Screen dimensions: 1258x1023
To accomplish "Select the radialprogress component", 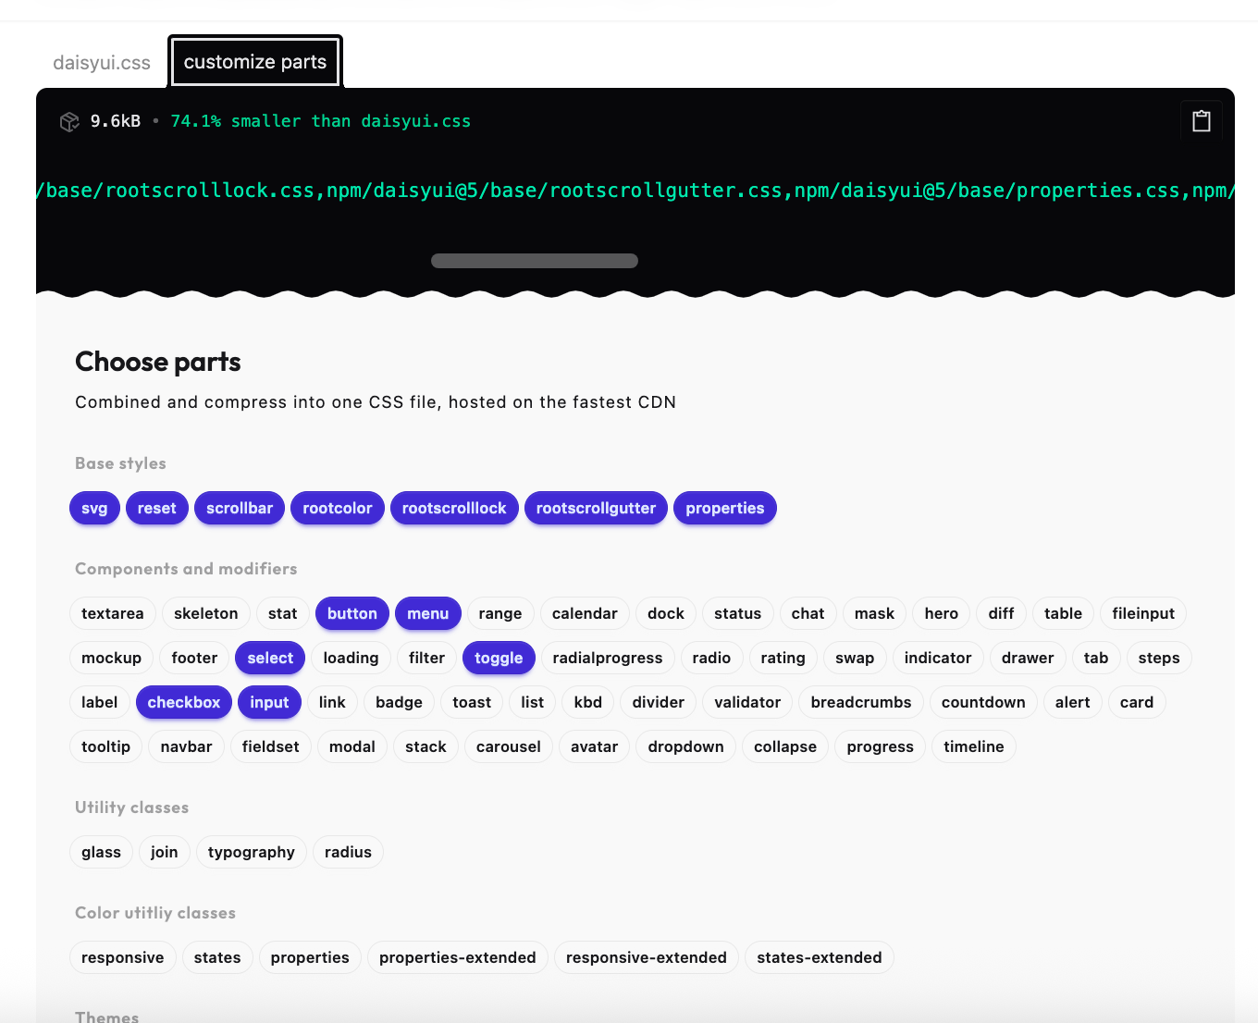I will (x=608, y=658).
